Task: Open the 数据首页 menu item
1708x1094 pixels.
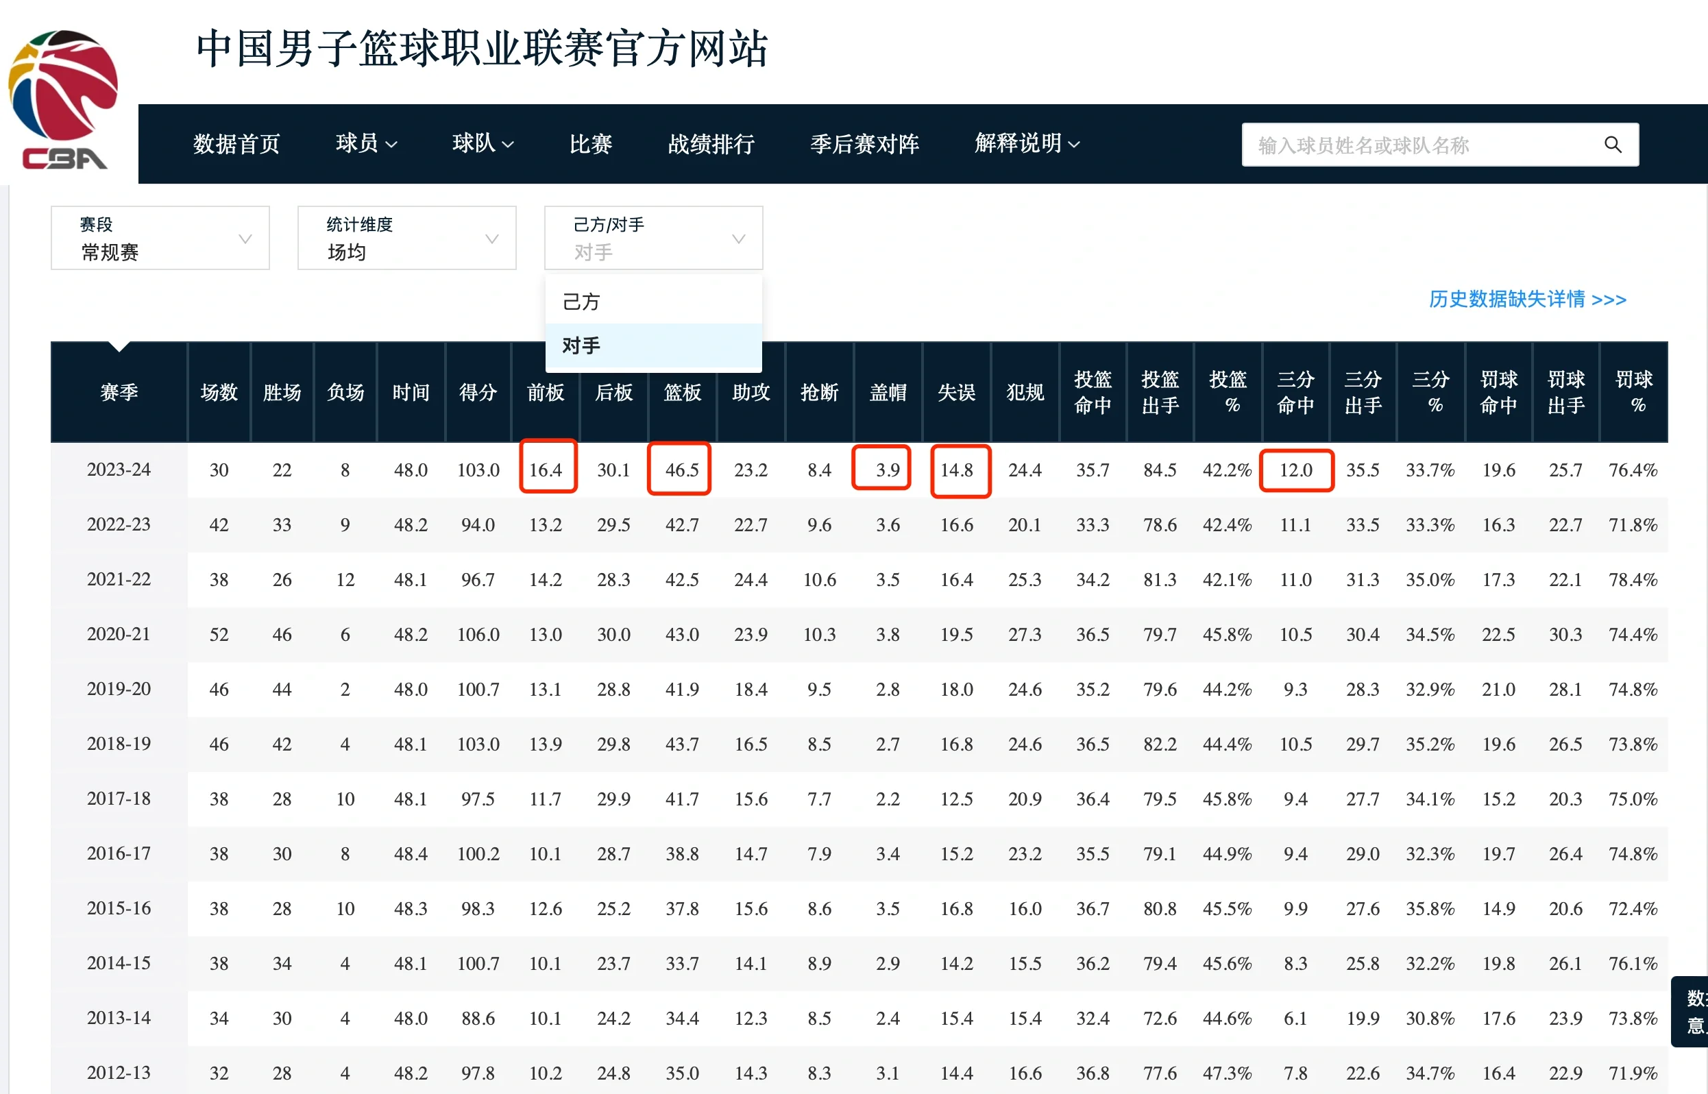Action: [236, 144]
